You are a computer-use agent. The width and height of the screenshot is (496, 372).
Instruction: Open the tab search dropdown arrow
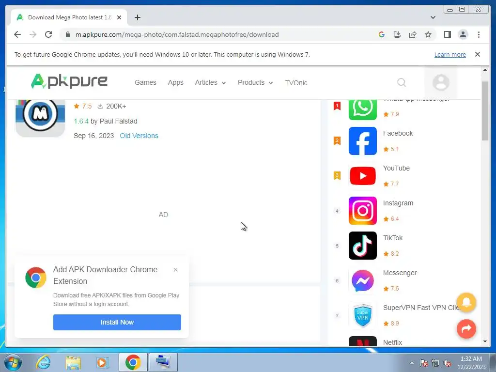[433, 17]
